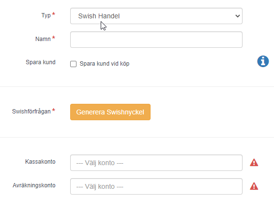The height and width of the screenshot is (197, 274).
Task: Click the red asterisk beside Namn
Action: point(54,38)
